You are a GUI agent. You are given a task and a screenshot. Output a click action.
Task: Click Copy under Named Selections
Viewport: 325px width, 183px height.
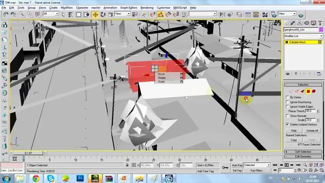294,140
